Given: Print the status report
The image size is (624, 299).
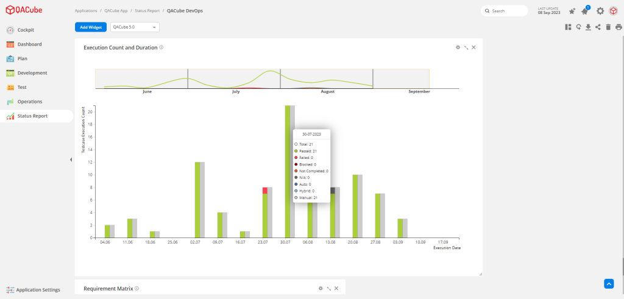Looking at the screenshot, I should (x=619, y=27).
